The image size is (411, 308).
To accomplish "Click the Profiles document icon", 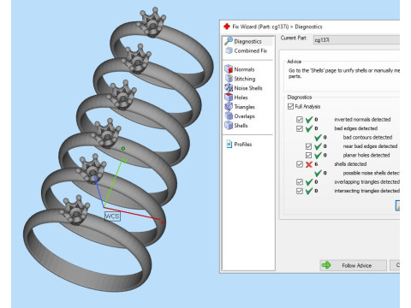I will [229, 144].
